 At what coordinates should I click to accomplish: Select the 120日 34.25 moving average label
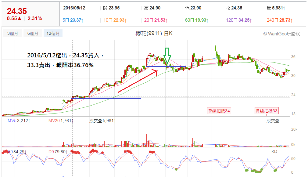239,20
